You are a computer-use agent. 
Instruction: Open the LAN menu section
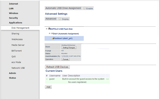(x=11, y=8)
